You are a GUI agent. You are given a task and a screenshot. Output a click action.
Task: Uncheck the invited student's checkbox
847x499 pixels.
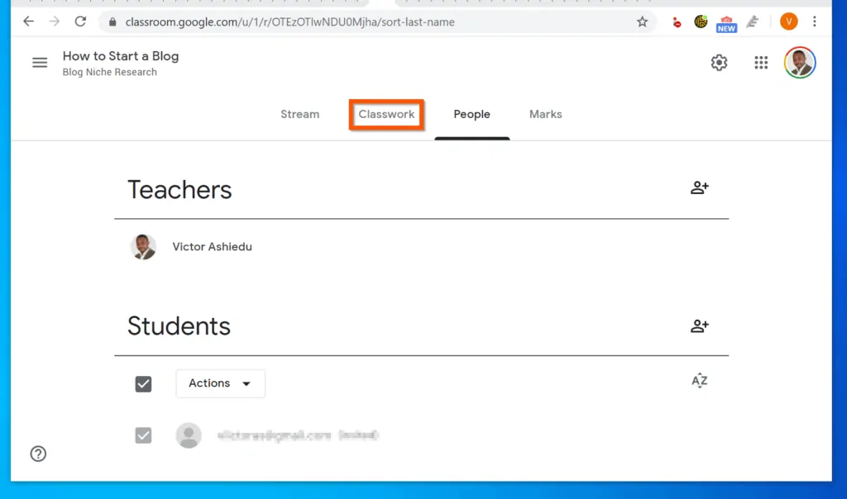(143, 435)
